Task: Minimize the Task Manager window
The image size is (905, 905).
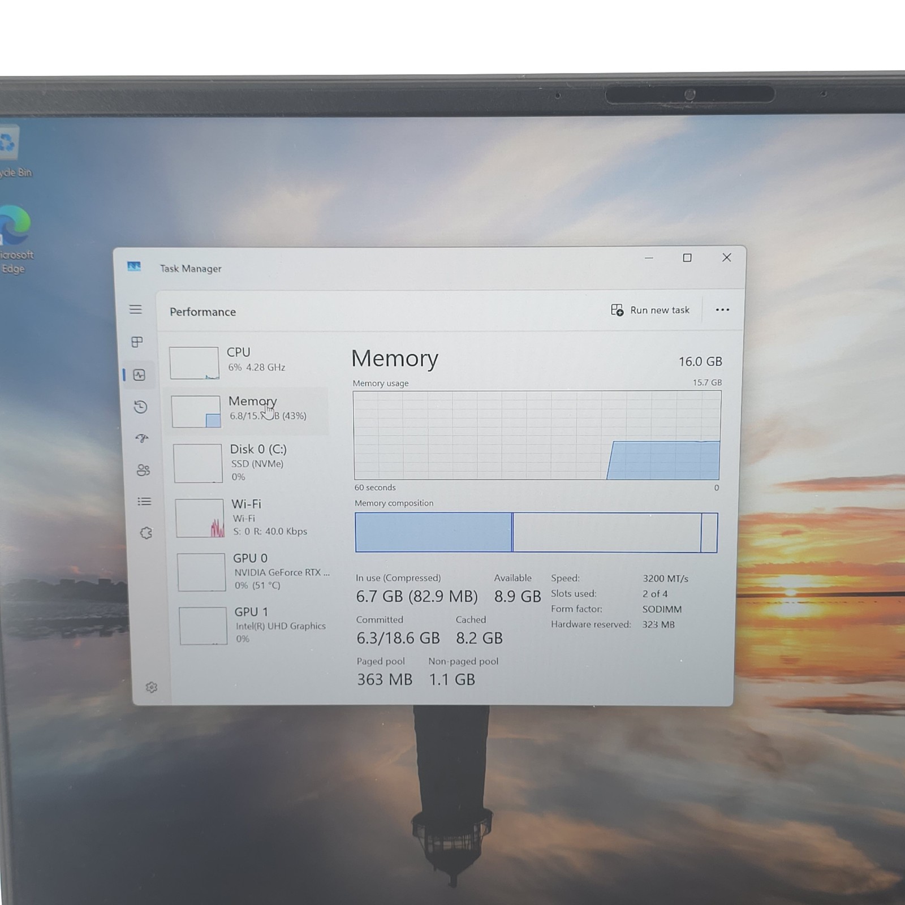Action: click(x=649, y=258)
